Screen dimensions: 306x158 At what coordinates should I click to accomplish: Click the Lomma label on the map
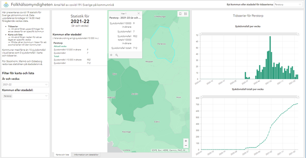coord(127,150)
